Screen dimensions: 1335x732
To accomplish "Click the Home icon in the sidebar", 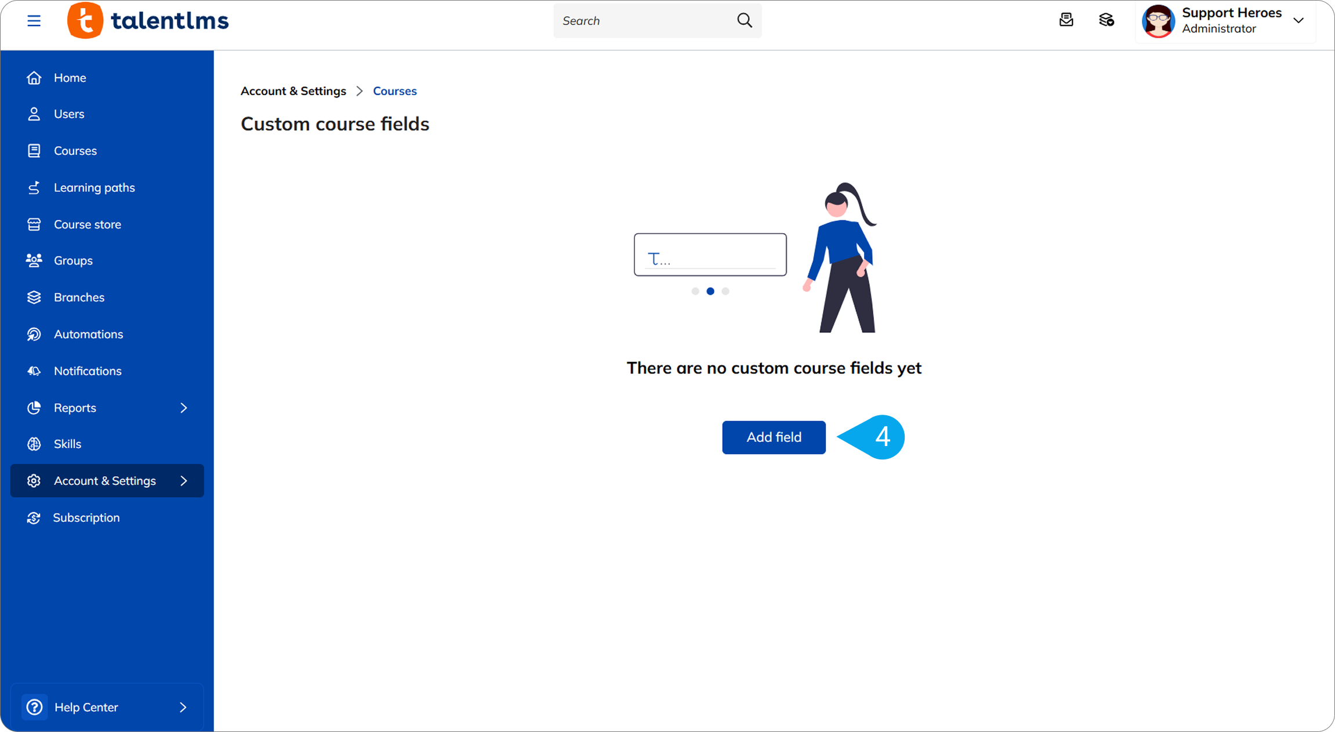I will tap(34, 77).
